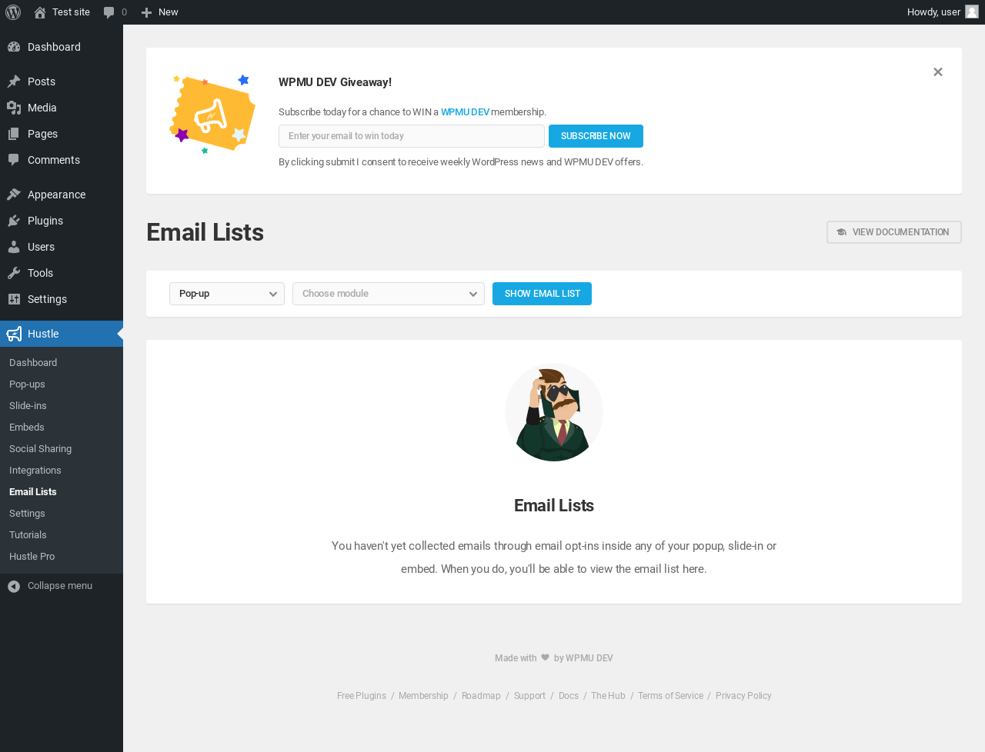985x752 pixels.
Task: Click the Collapse menu arrow icon
Action: coord(14,586)
